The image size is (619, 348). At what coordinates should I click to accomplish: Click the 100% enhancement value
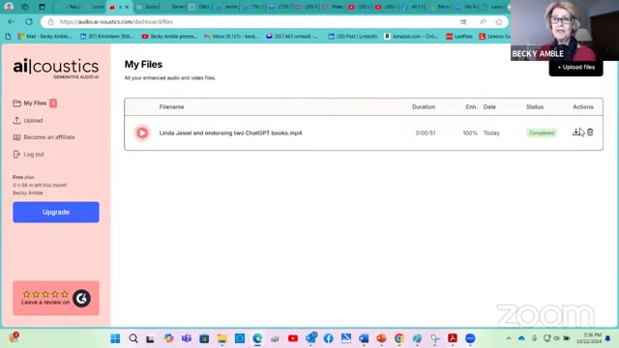click(x=470, y=133)
